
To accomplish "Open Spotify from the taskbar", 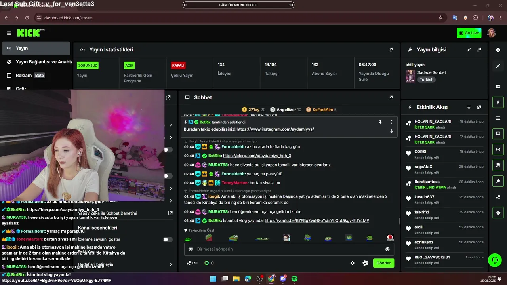I will tap(294, 279).
